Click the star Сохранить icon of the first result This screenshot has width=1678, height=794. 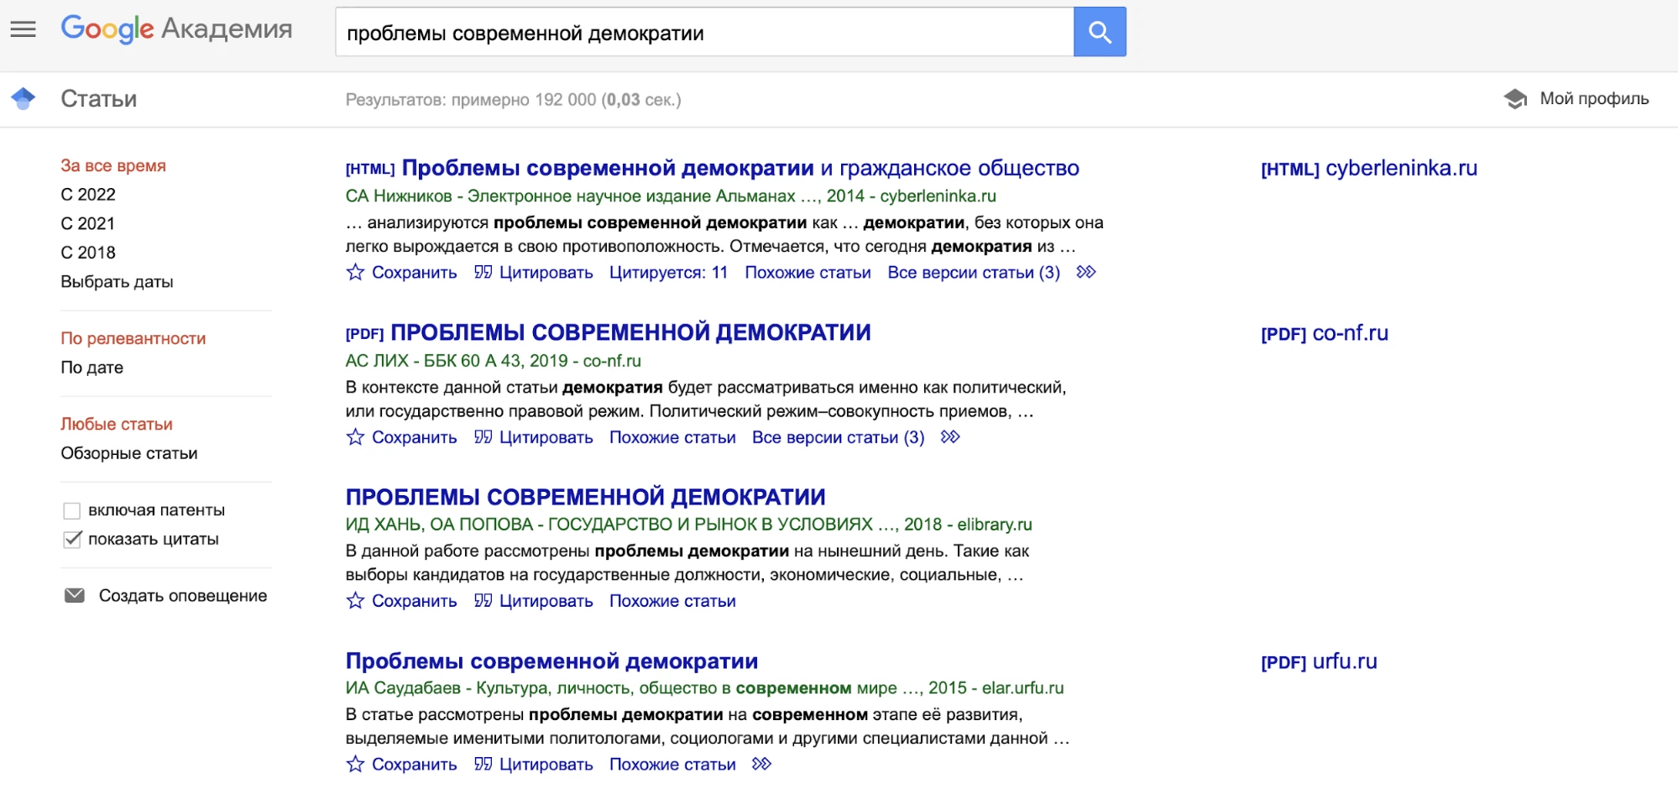[x=355, y=273]
